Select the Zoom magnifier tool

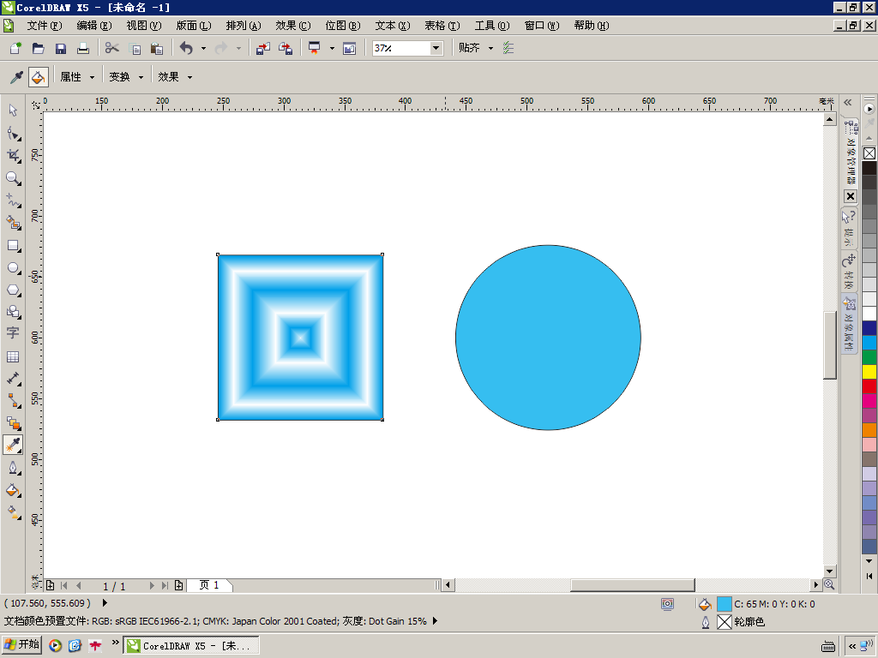tap(13, 178)
